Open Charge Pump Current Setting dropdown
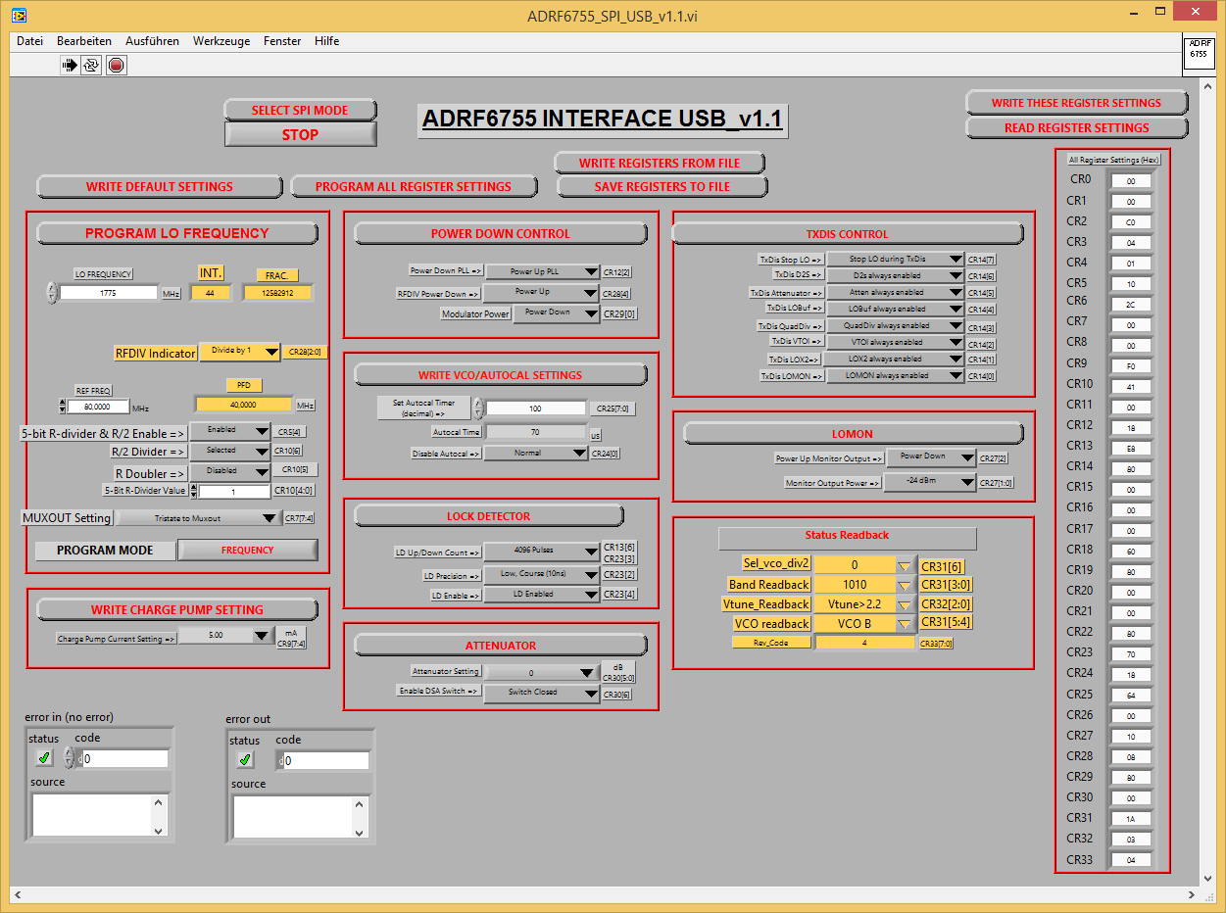The width and height of the screenshot is (1226, 913). coord(225,636)
